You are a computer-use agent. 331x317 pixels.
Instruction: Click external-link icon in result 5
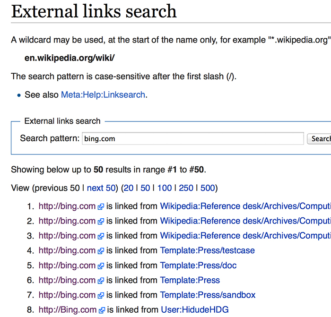[101, 266]
